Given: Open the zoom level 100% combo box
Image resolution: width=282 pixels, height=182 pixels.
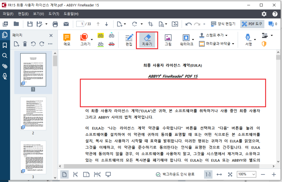Looking at the screenshot, I should (247, 174).
